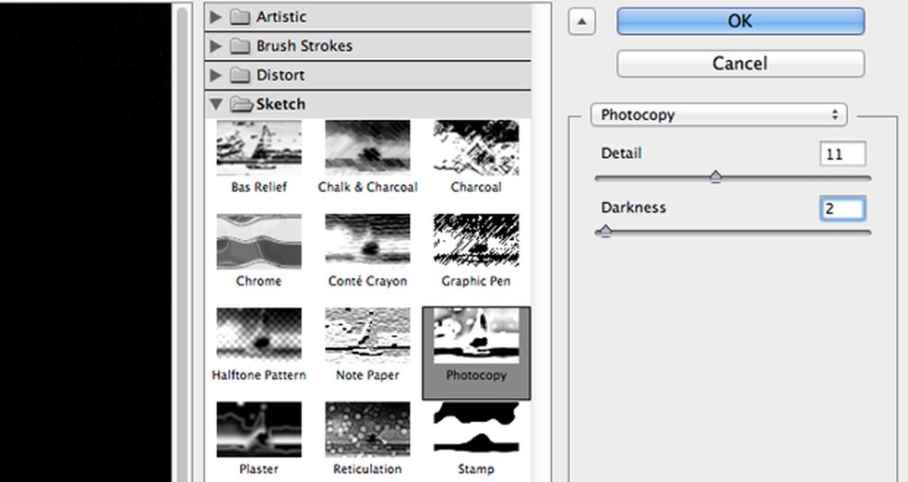Choose the Plaster filter thumbnail

259,429
